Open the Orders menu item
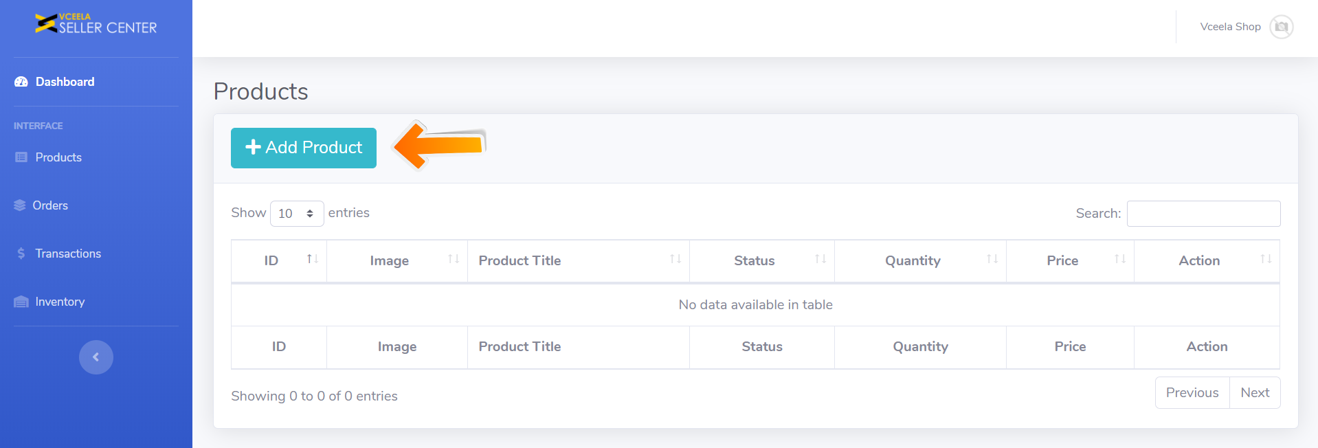The width and height of the screenshot is (1318, 448). point(50,205)
